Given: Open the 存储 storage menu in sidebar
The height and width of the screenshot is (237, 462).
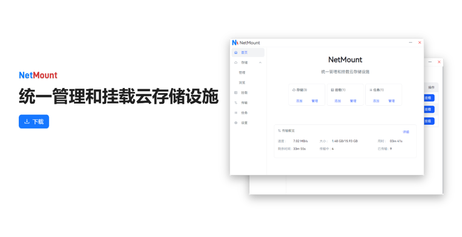Looking at the screenshot, I should point(248,62).
